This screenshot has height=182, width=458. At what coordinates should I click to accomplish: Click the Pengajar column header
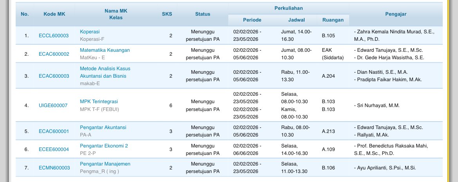(396, 14)
